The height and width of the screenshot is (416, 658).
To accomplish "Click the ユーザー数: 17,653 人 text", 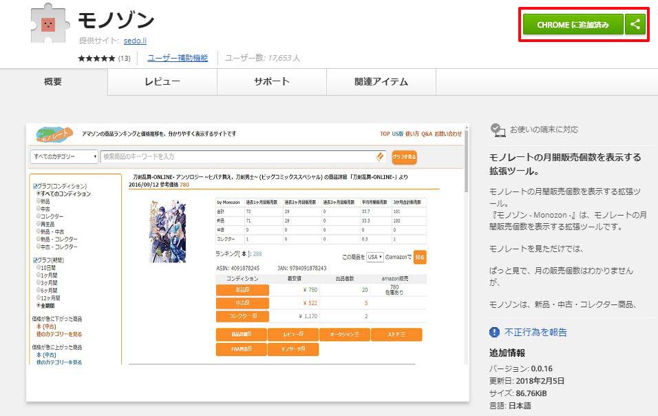I will pos(263,58).
